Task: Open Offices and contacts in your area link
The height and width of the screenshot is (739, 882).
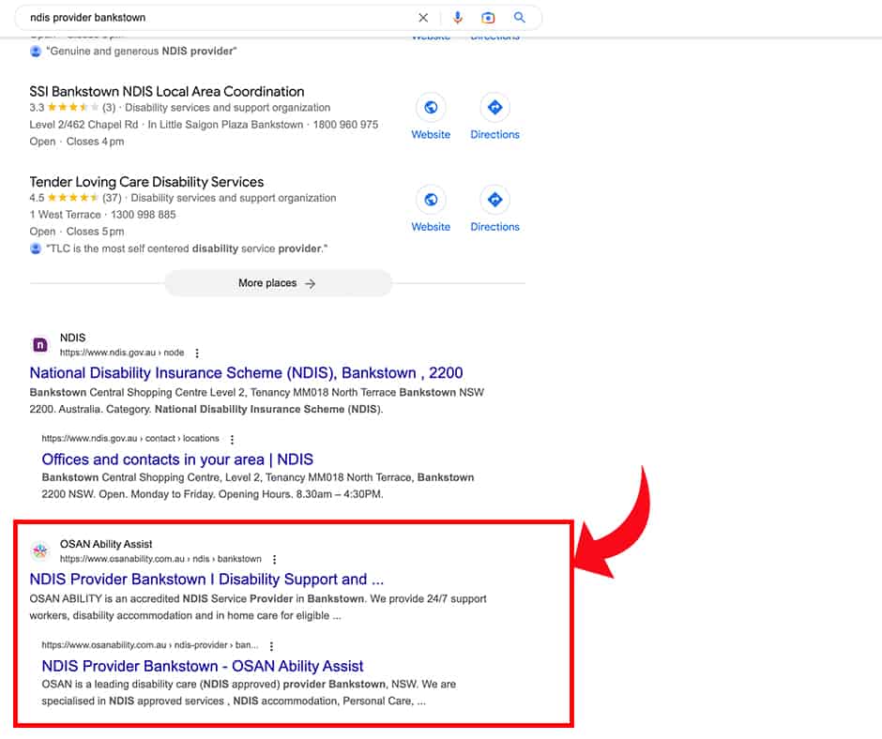Action: [177, 460]
